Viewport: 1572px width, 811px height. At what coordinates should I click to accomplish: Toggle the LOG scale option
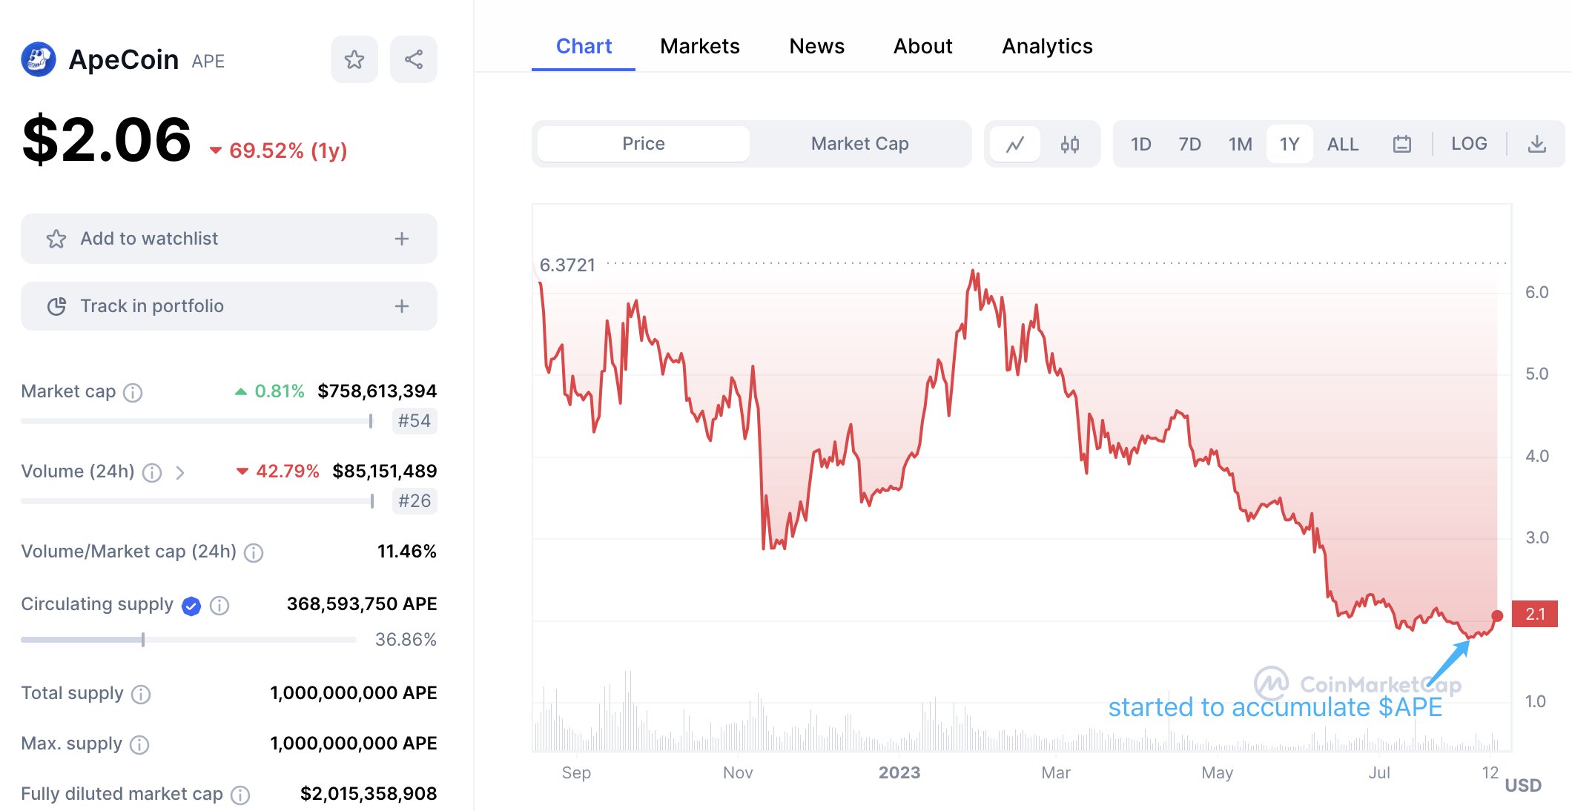point(1468,144)
